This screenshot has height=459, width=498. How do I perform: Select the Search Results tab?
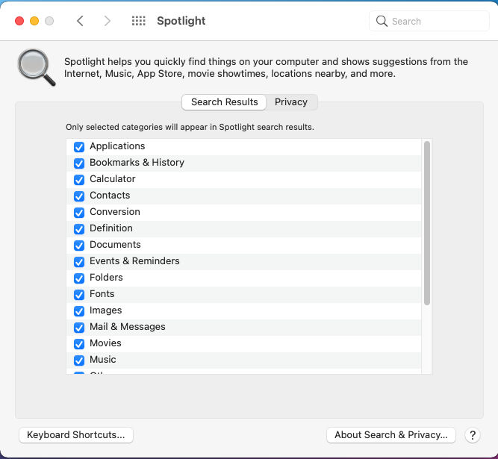tap(224, 102)
